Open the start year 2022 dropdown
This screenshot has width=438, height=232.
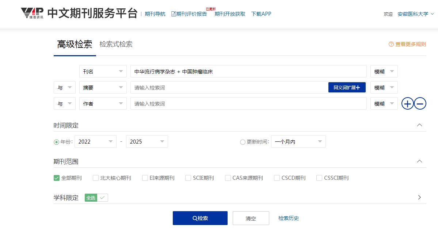tap(95, 142)
